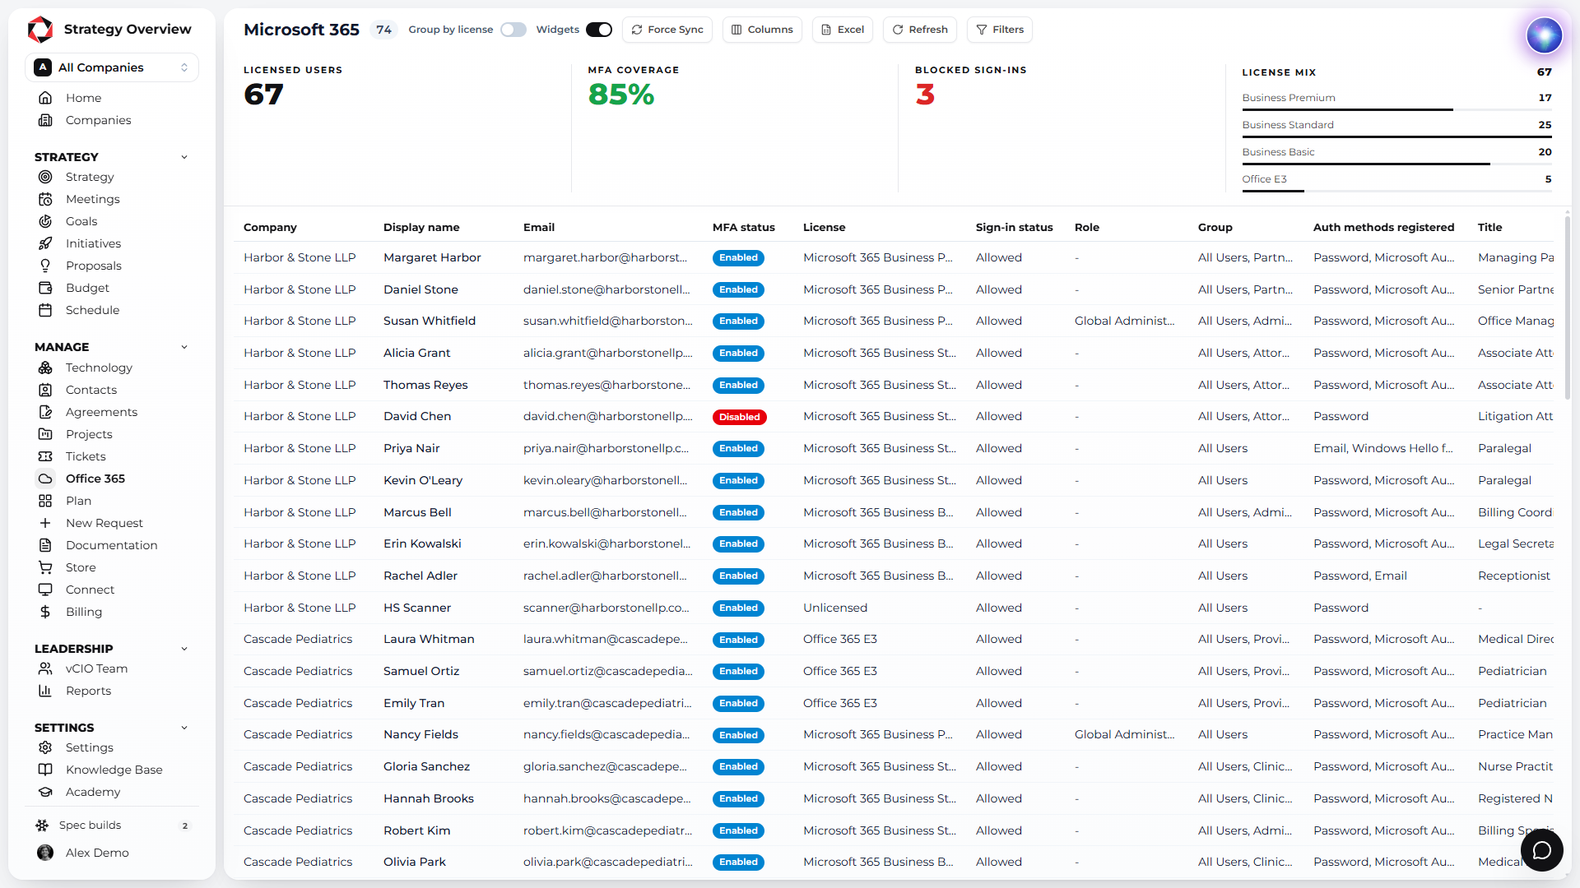This screenshot has height=888, width=1580.
Task: Open Meetings calendar icon
Action: coord(45,199)
